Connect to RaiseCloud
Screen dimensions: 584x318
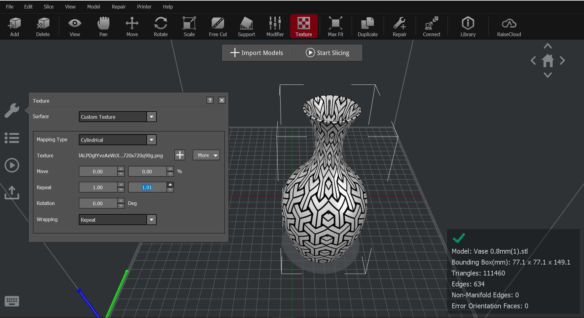pos(509,26)
